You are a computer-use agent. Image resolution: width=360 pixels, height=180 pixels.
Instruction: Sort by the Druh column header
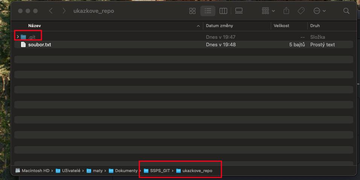315,26
